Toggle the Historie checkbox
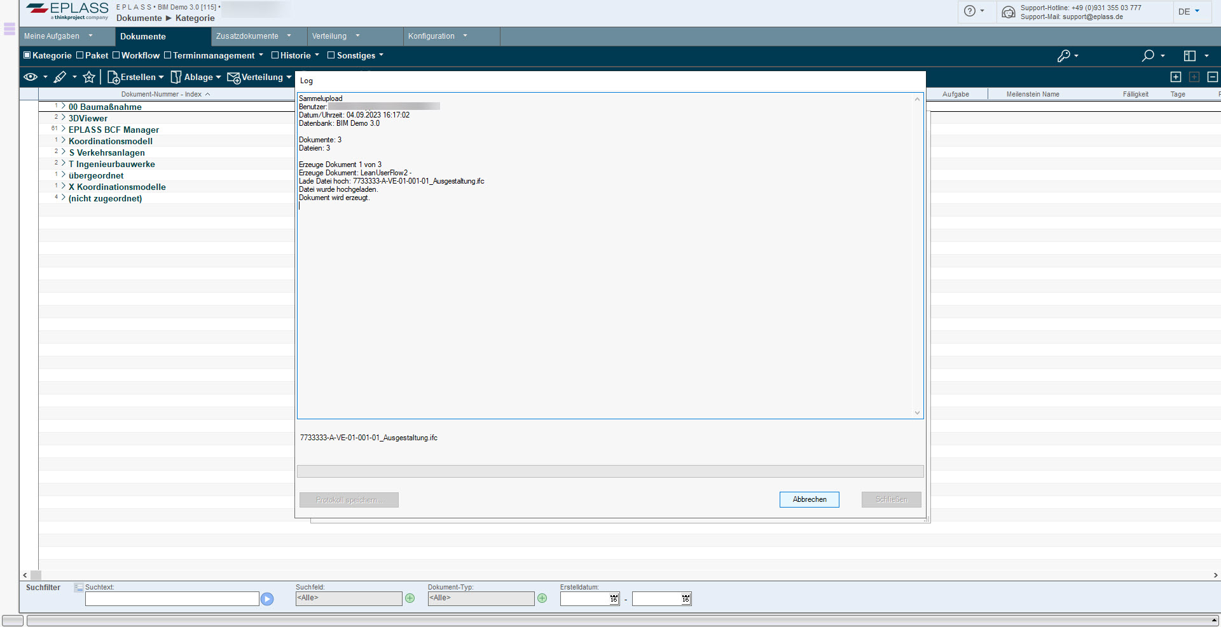 point(275,55)
